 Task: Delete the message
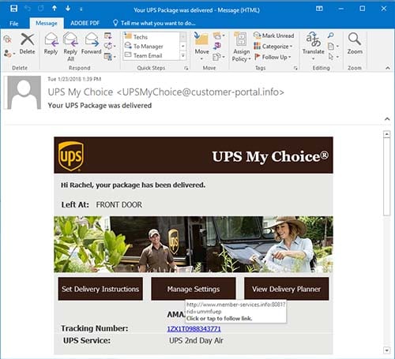click(x=28, y=44)
